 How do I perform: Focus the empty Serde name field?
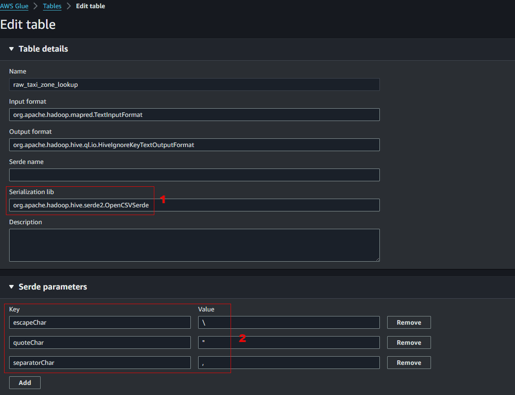point(194,175)
